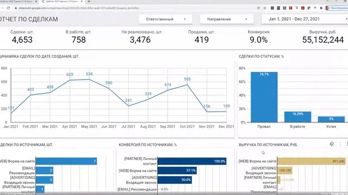This screenshot has width=348, height=195.
Task: Click the Провал bar showing 74.7%
Action: tap(264, 97)
